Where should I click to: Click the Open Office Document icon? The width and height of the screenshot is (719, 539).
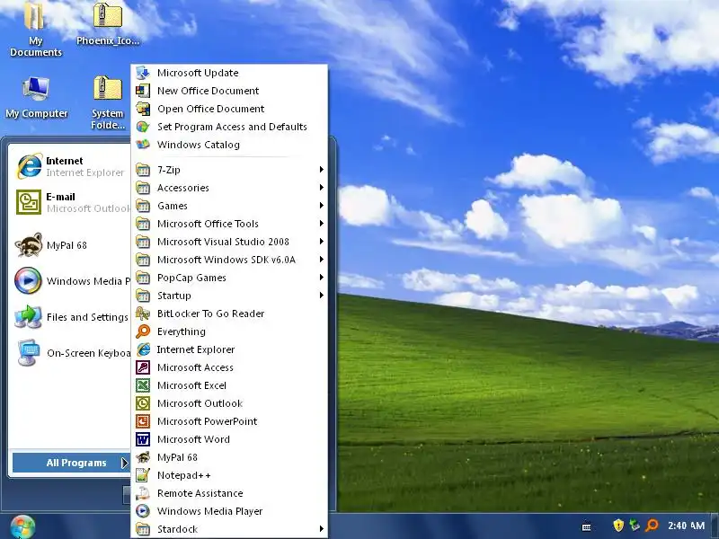click(143, 109)
